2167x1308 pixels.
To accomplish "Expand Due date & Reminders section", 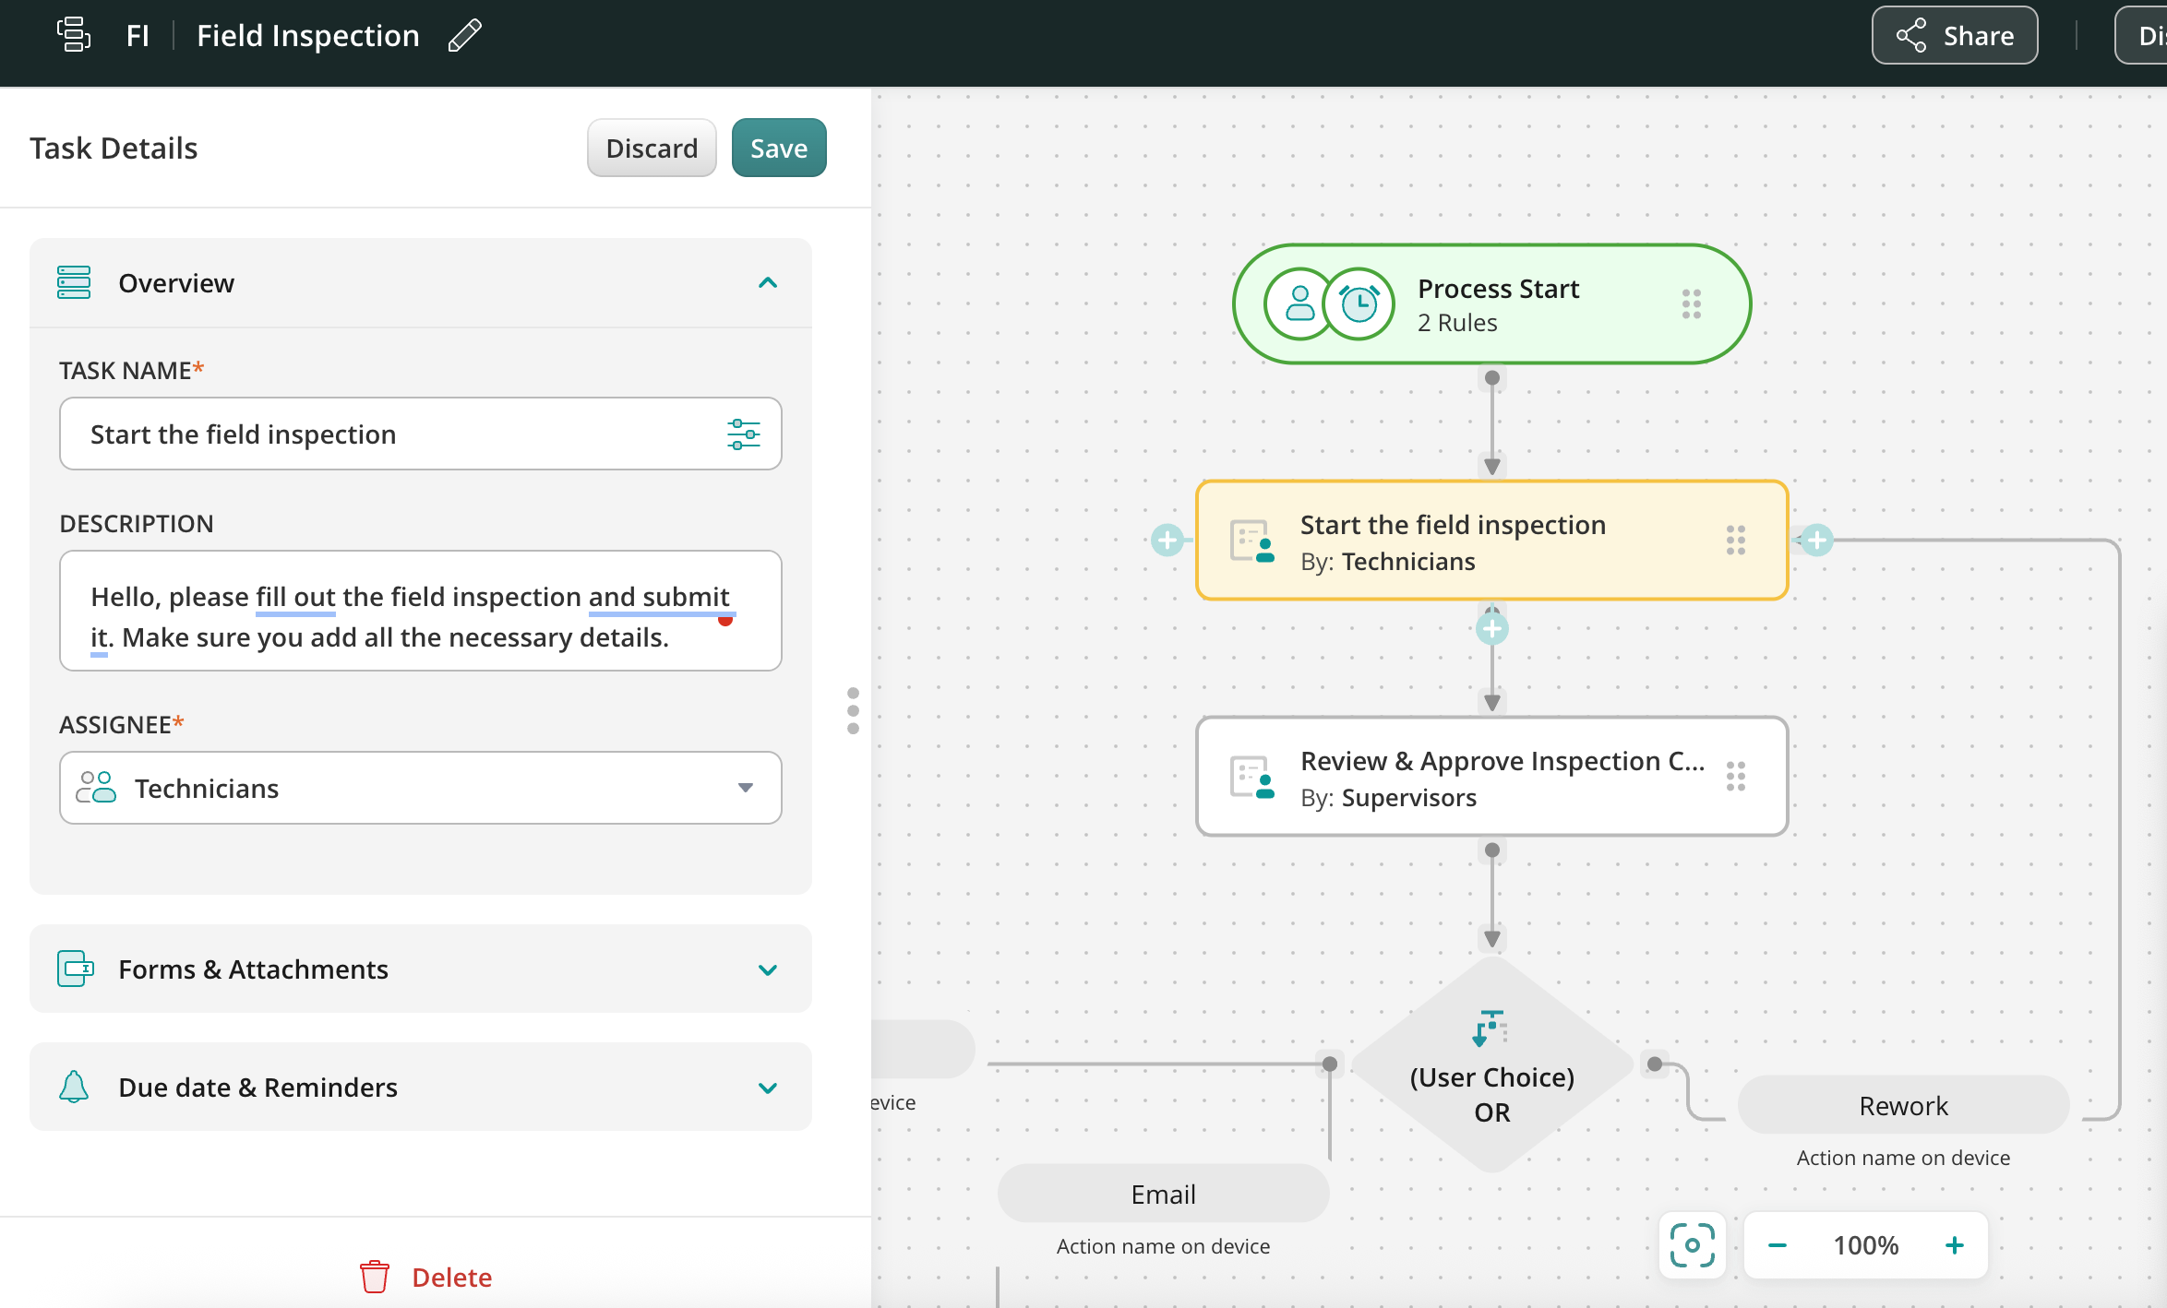I will click(x=767, y=1088).
